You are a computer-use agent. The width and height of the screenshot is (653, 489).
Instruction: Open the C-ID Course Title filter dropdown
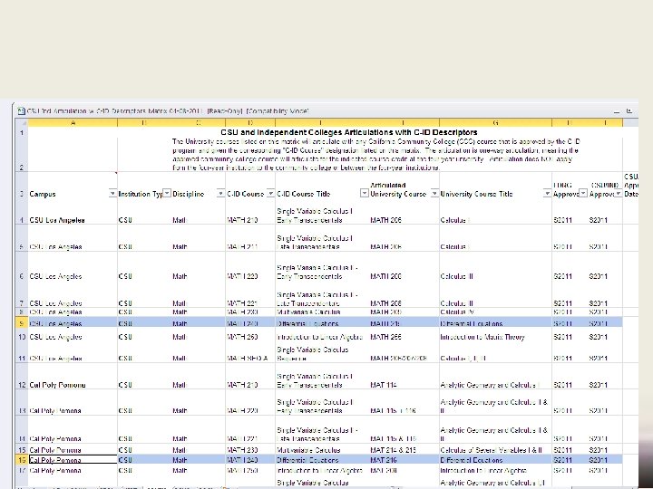click(365, 194)
